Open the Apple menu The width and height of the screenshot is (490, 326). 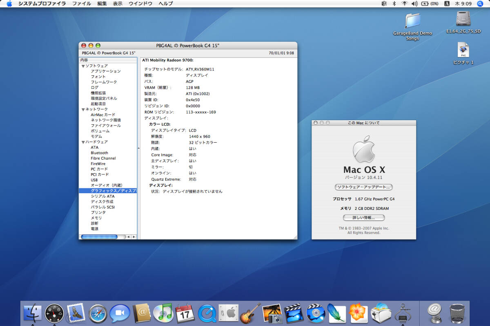(9, 4)
